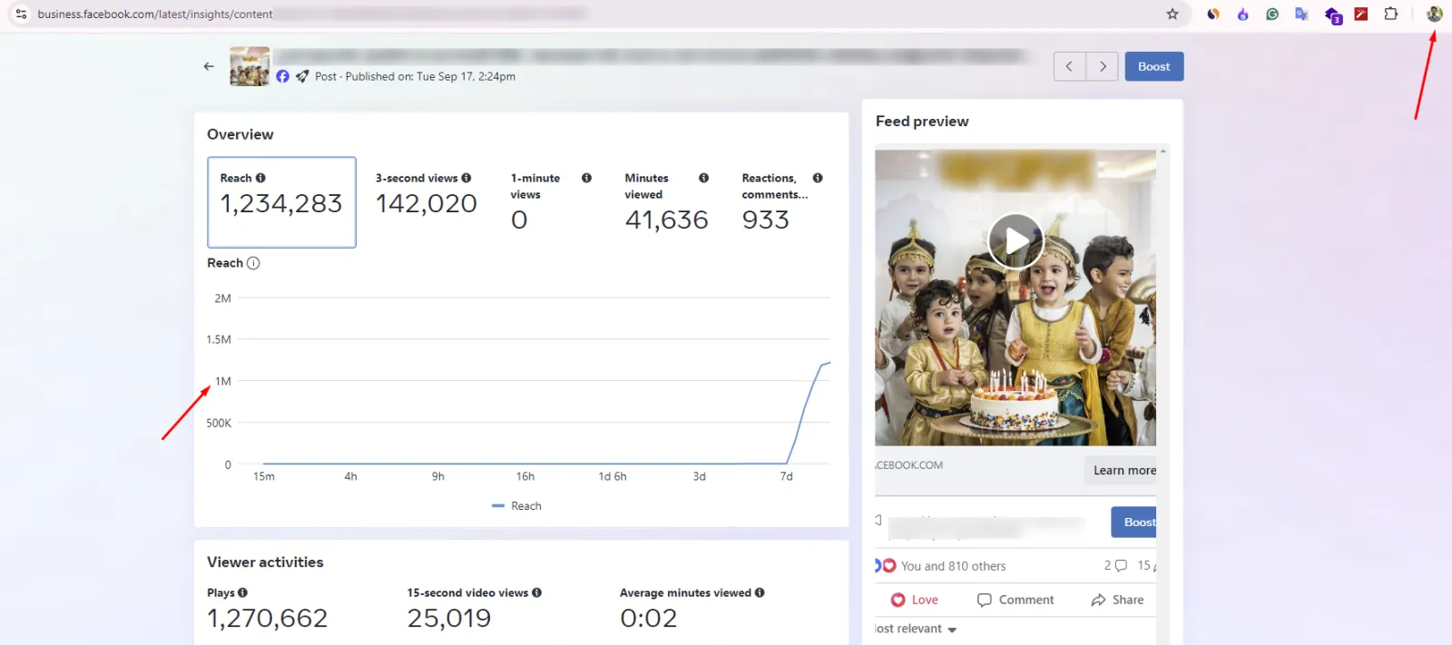This screenshot has height=645, width=1452.
Task: Go back using the left arrow icon
Action: [209, 66]
